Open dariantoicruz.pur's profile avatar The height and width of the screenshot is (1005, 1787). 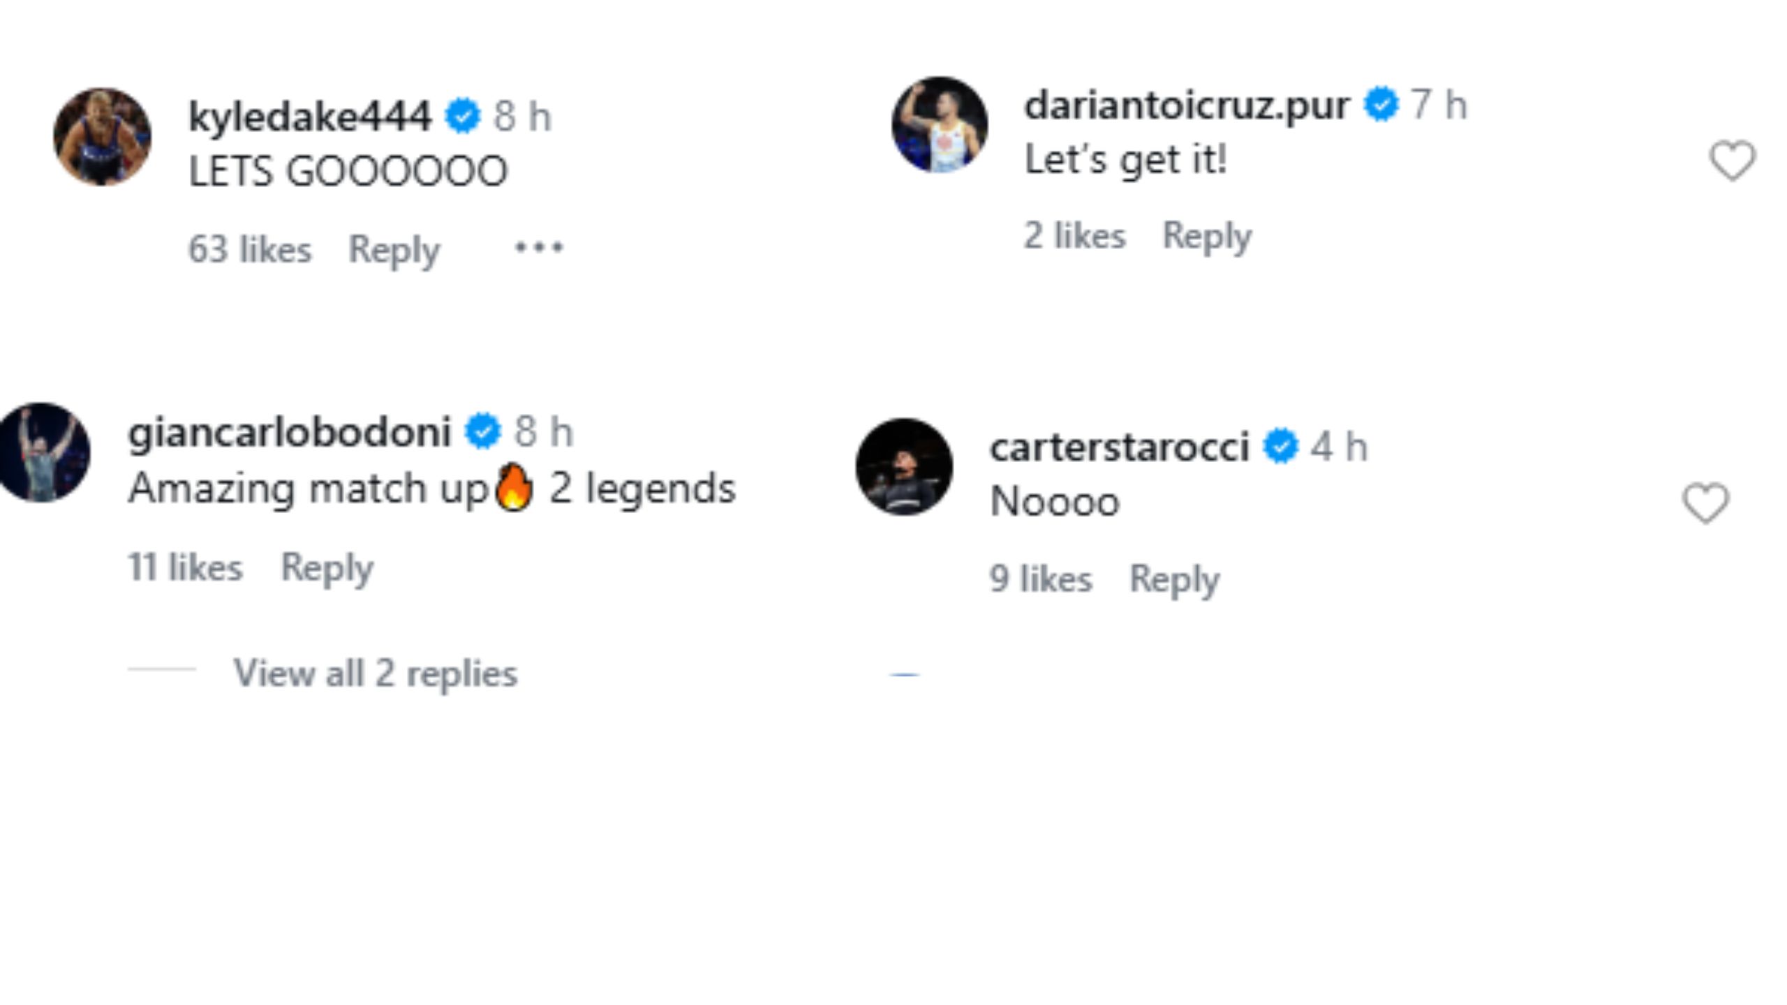click(x=940, y=125)
